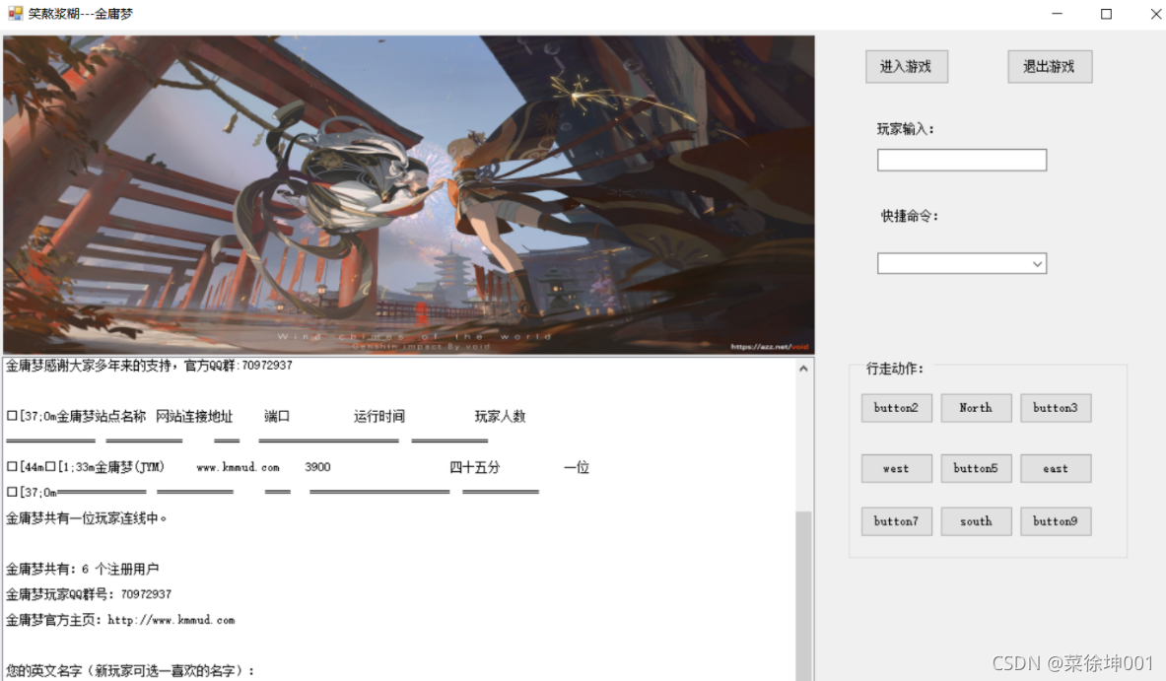
Task: Go west using the west button
Action: point(896,468)
